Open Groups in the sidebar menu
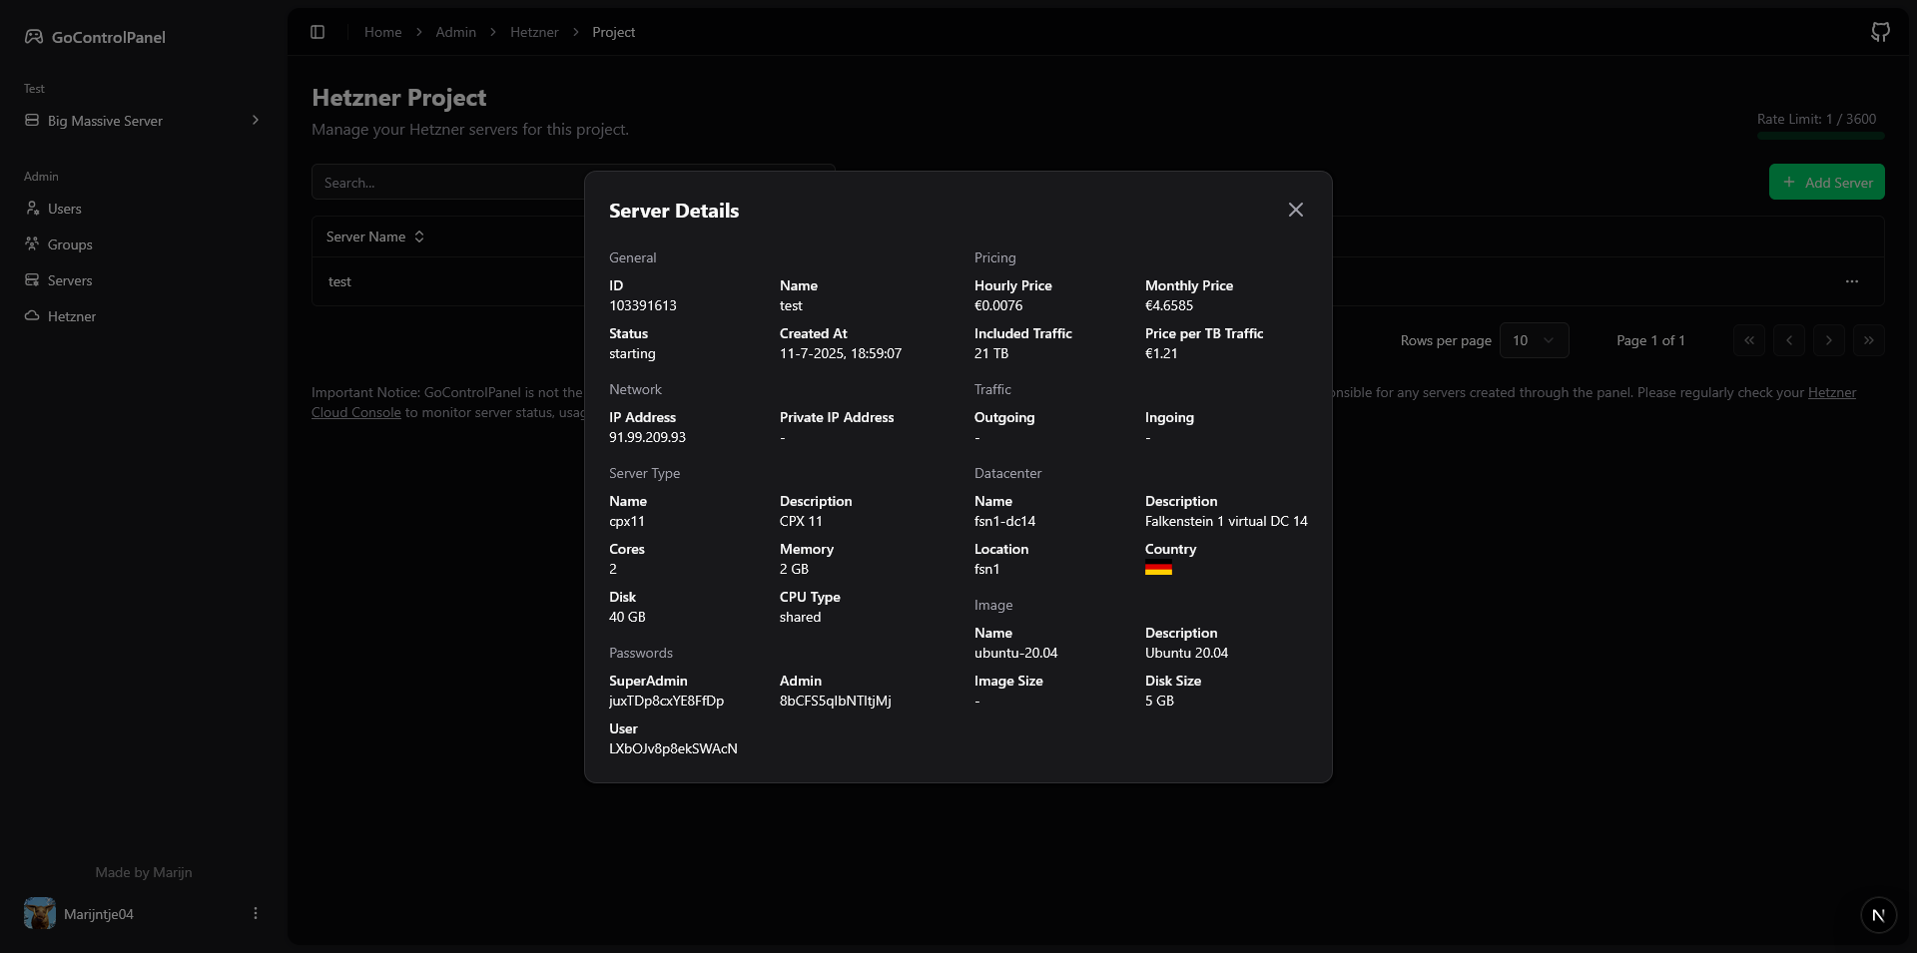The width and height of the screenshot is (1917, 953). coord(144,244)
